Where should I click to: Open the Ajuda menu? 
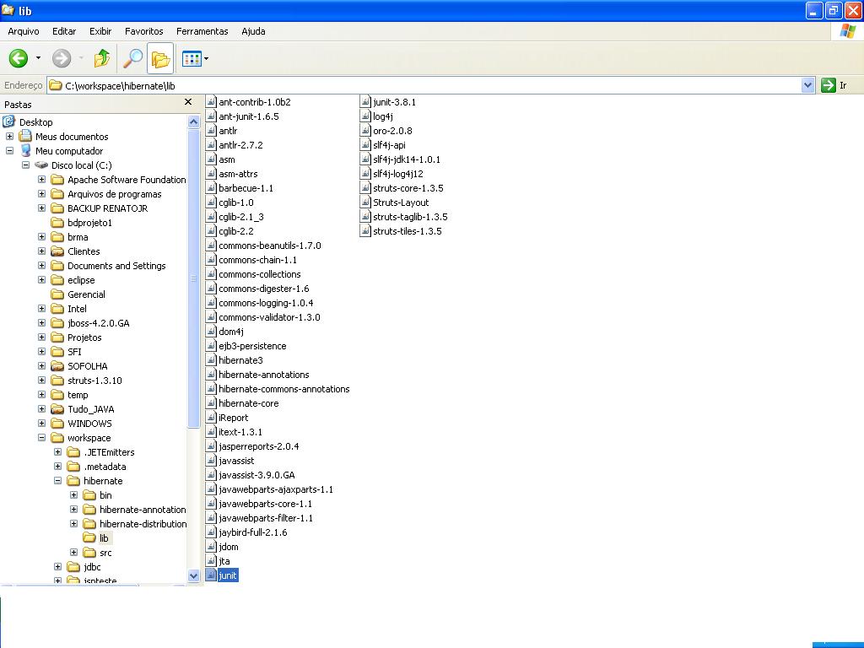pyautogui.click(x=253, y=31)
